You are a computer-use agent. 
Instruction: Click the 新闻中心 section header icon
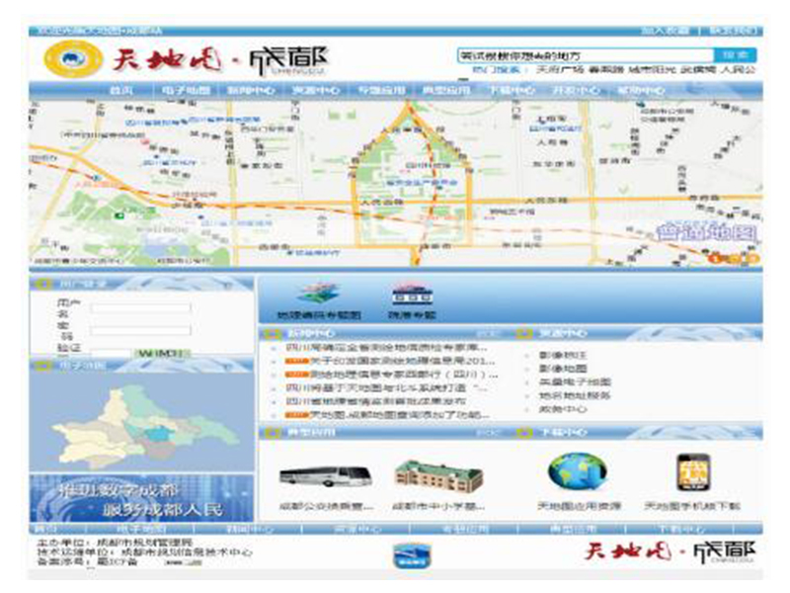click(x=273, y=334)
